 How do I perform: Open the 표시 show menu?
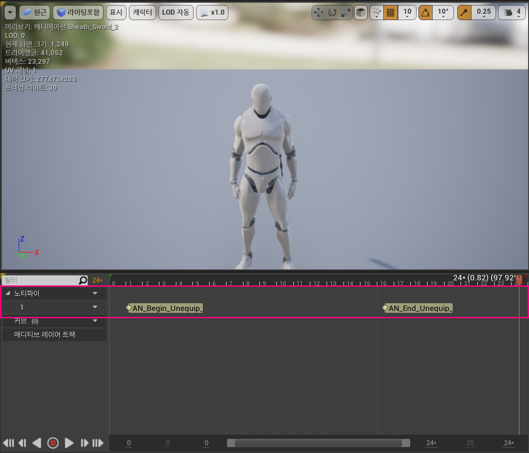click(116, 12)
